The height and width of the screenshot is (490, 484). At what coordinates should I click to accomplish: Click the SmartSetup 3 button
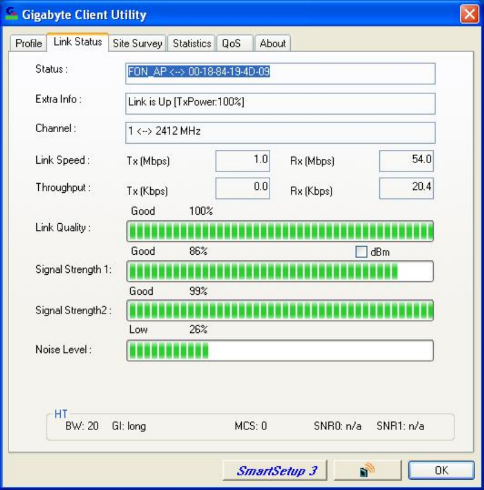275,470
